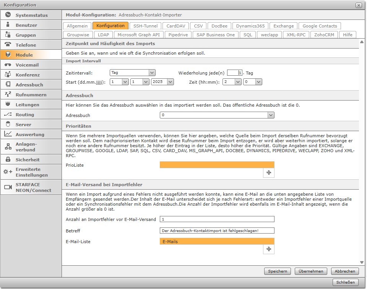The width and height of the screenshot is (367, 289).
Task: Open Auswertung via chart icon
Action: pos(8,134)
